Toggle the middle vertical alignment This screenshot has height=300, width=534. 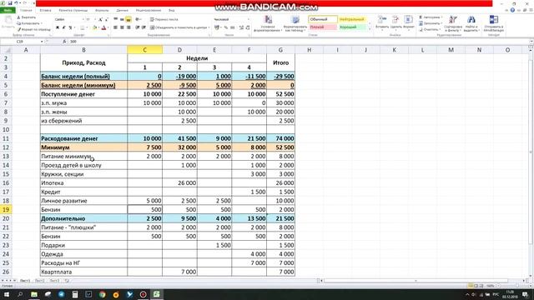pyautogui.click(x=122, y=19)
